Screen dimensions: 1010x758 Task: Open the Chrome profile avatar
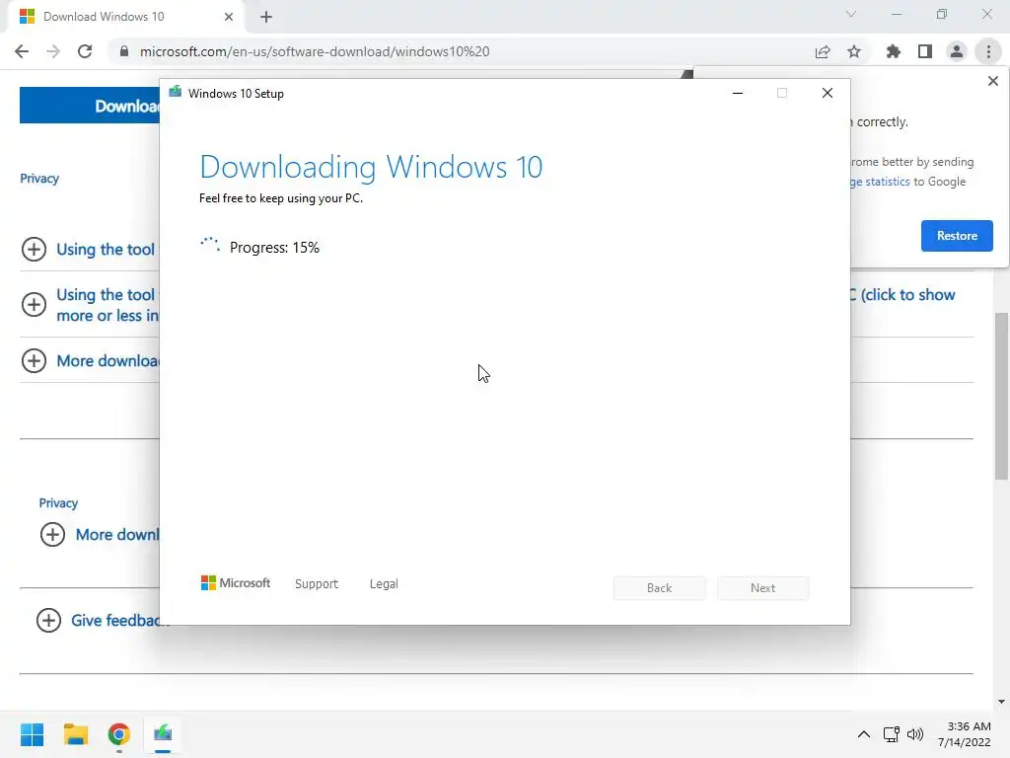click(957, 51)
